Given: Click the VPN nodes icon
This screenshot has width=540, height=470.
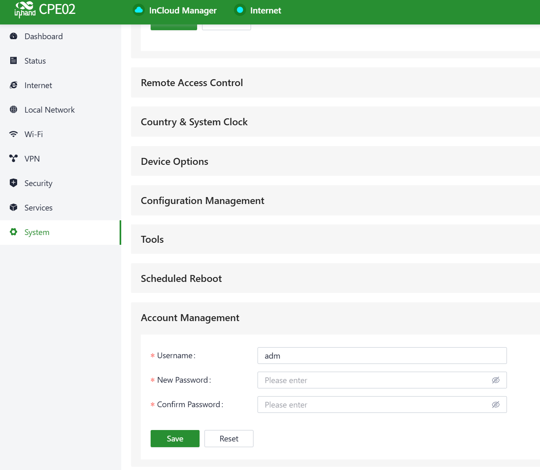Looking at the screenshot, I should click(13, 158).
